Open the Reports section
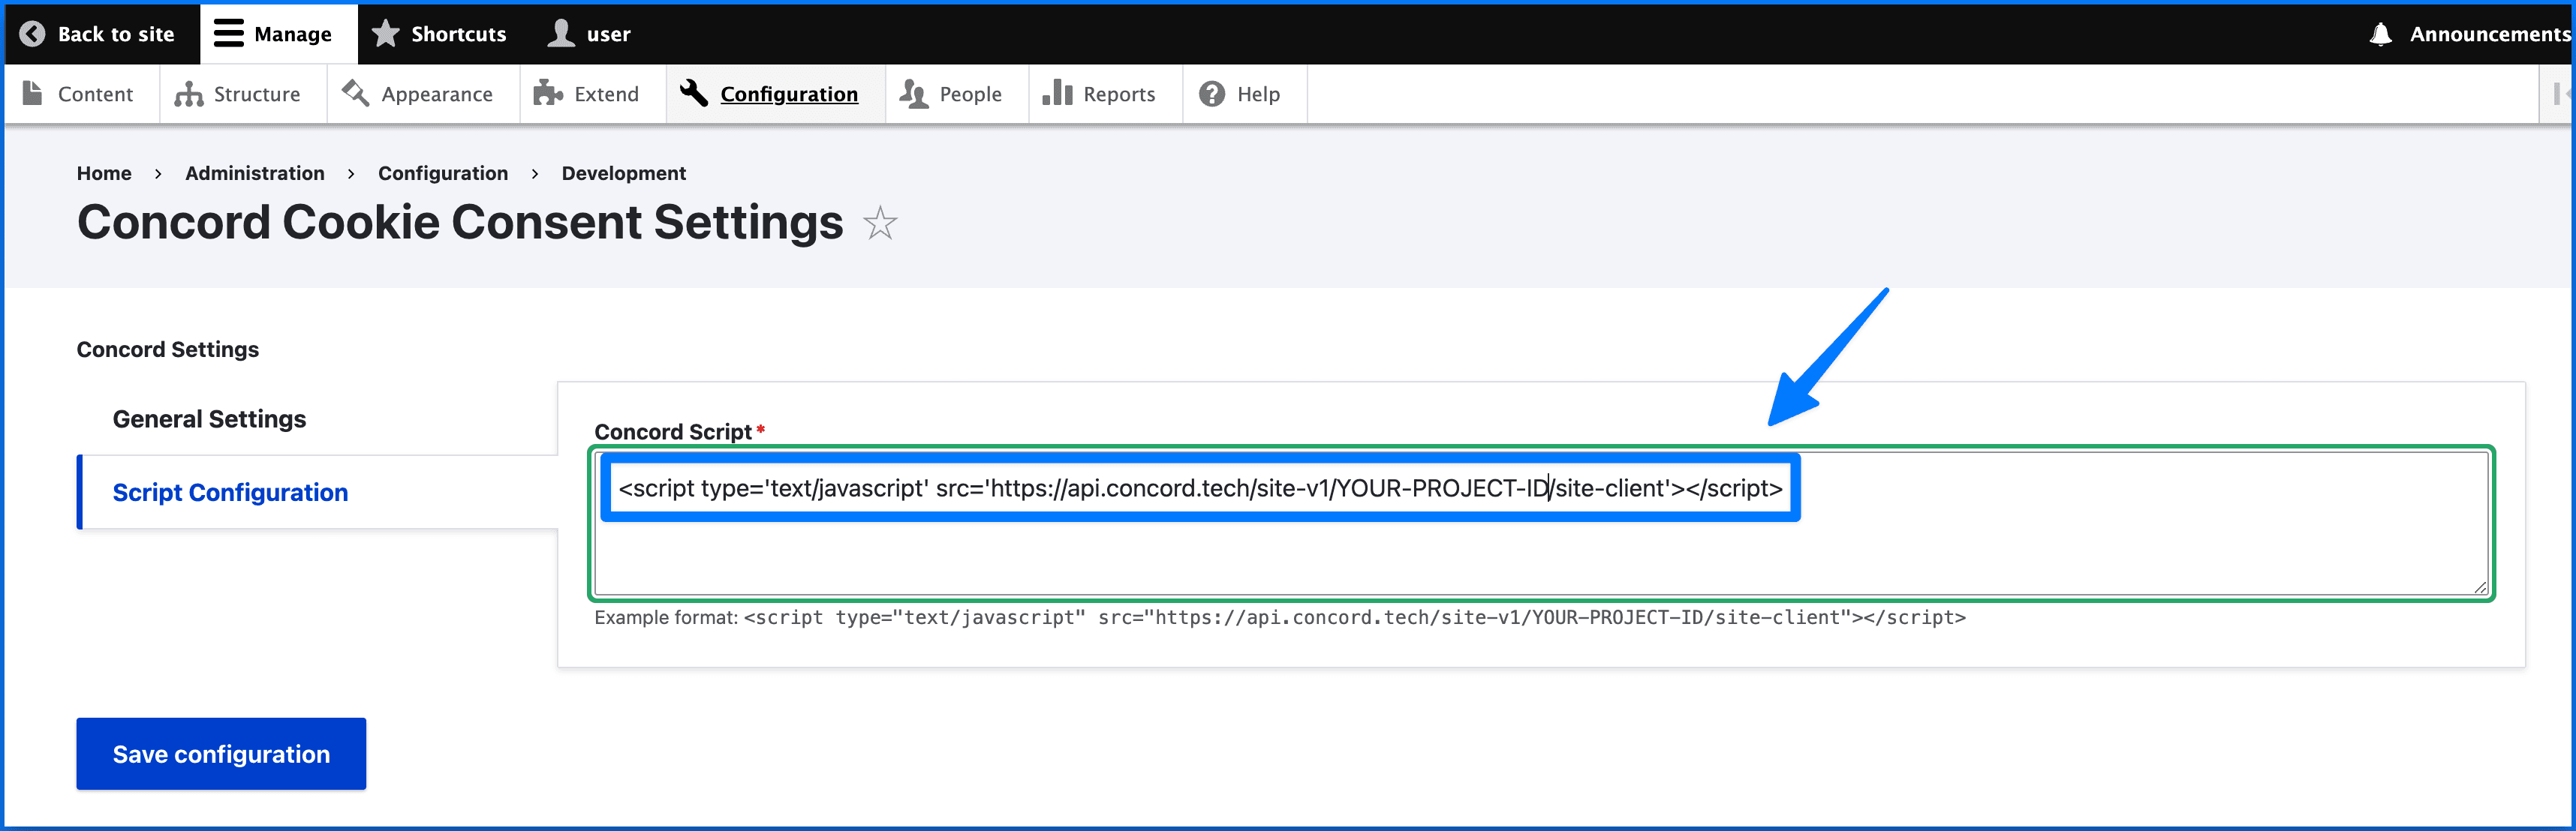 [1099, 94]
